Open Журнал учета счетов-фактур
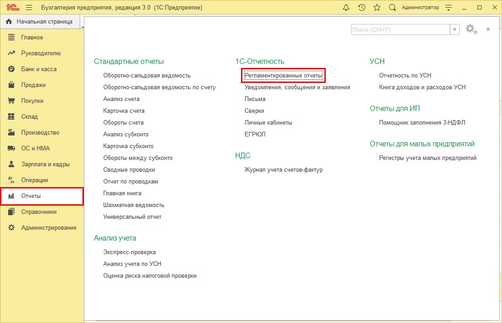 pyautogui.click(x=284, y=170)
